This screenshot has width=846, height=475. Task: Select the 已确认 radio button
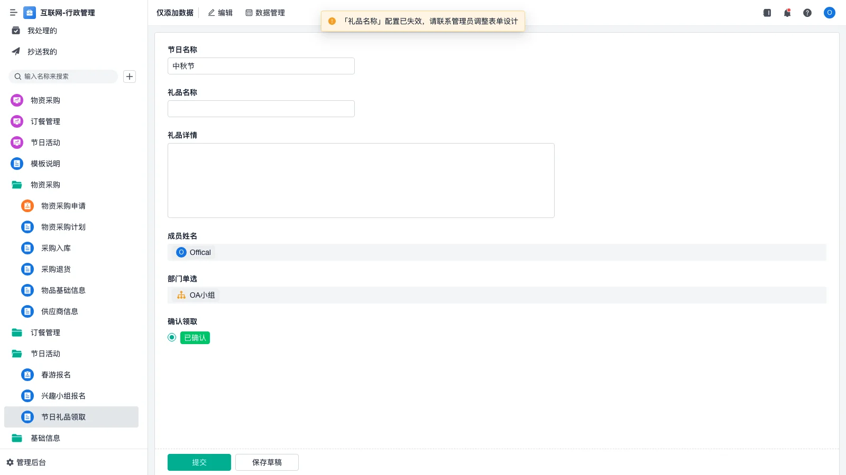point(171,337)
